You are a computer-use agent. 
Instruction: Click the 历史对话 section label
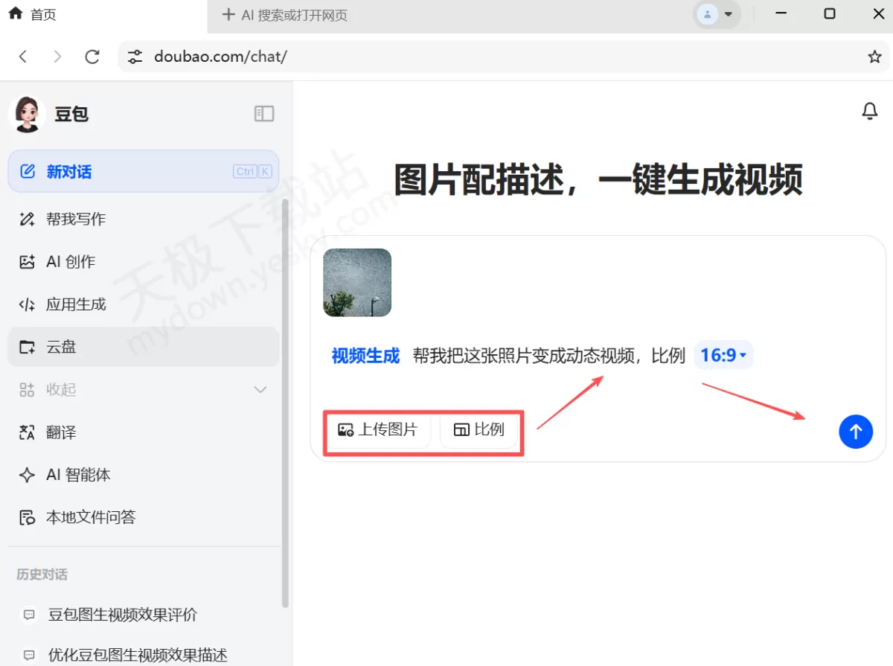pos(42,574)
